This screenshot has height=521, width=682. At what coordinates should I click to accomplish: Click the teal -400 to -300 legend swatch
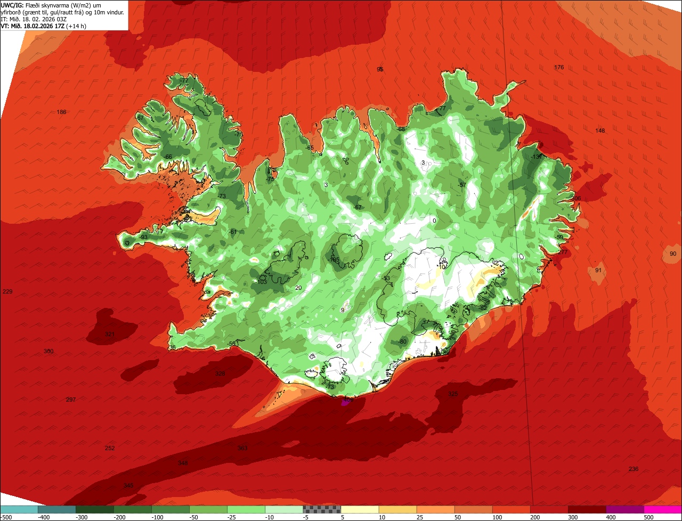[x=56, y=509]
